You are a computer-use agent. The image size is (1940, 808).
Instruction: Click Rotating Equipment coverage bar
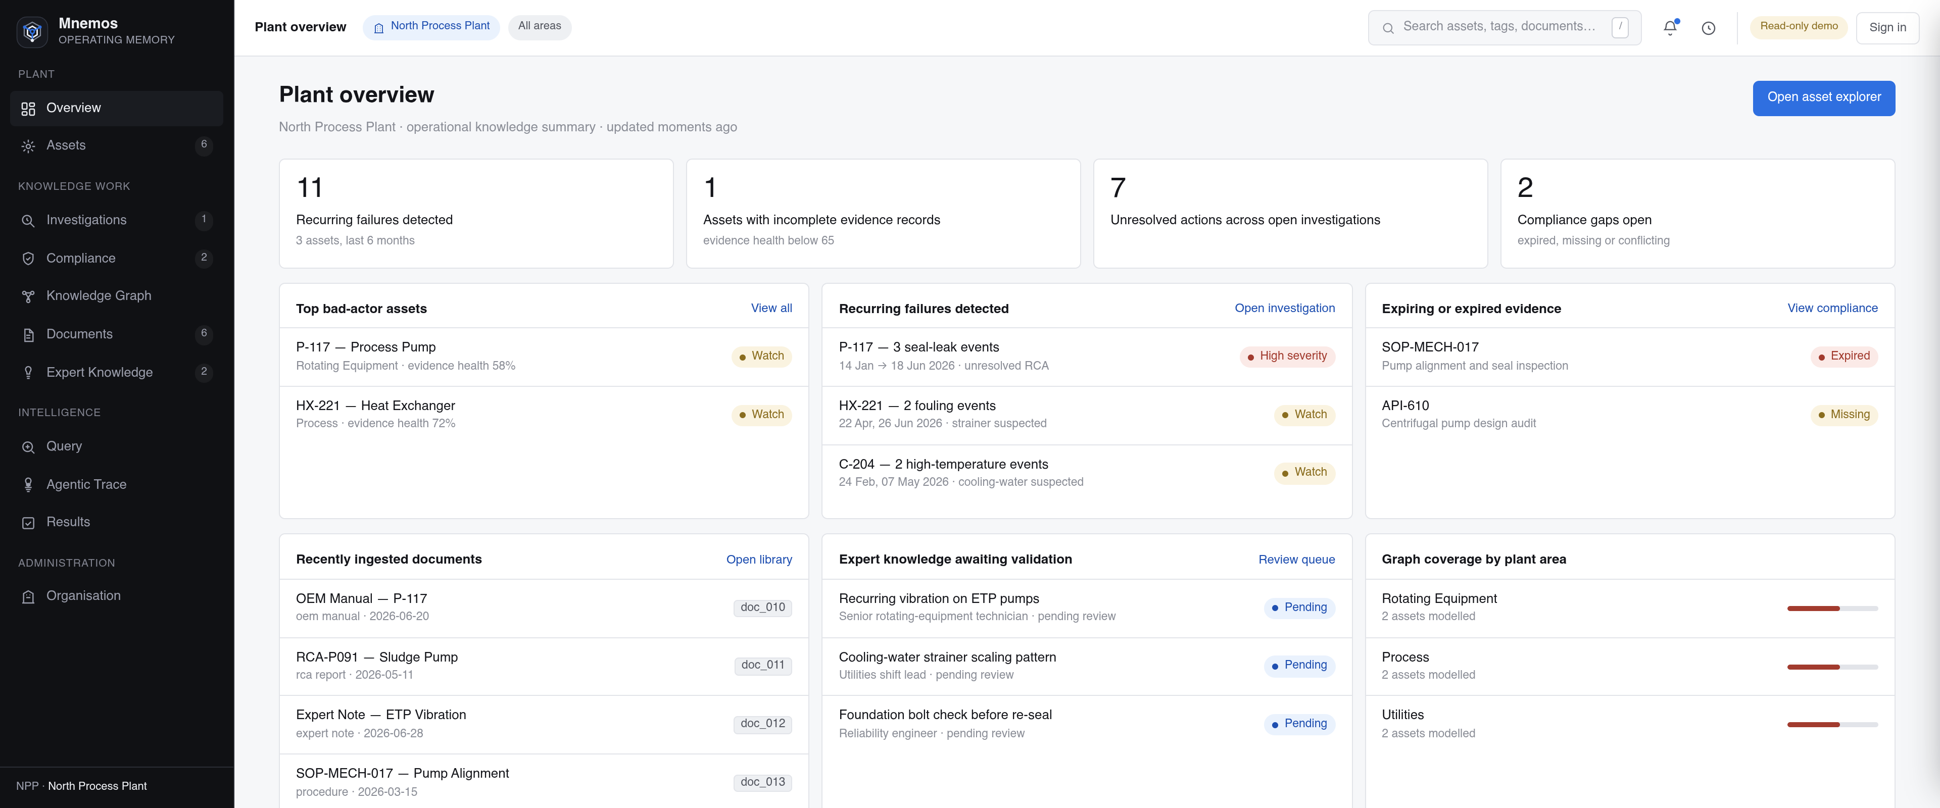[1832, 609]
